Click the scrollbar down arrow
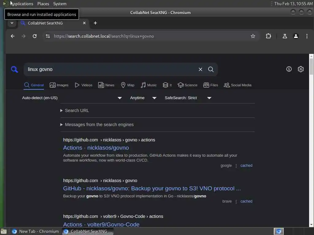Image resolution: width=314 pixels, height=235 pixels. tap(311, 225)
